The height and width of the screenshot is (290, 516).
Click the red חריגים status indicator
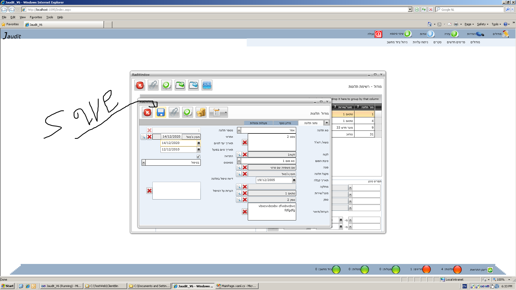pos(426,269)
